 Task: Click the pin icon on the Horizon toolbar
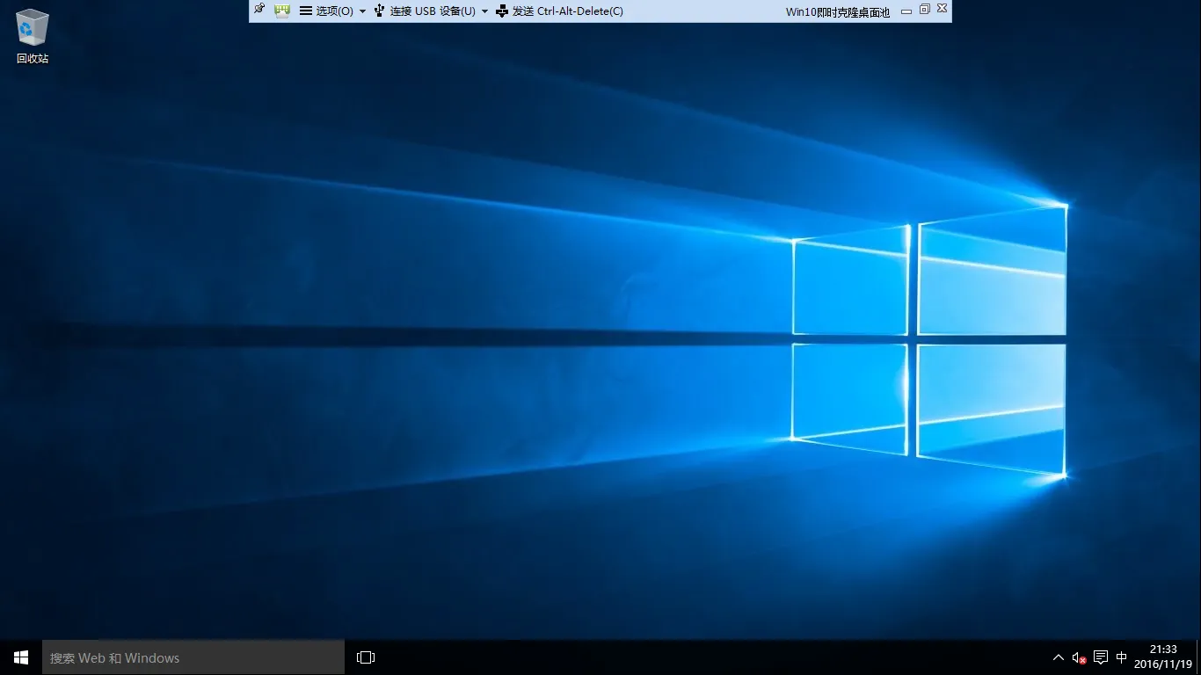click(x=259, y=10)
